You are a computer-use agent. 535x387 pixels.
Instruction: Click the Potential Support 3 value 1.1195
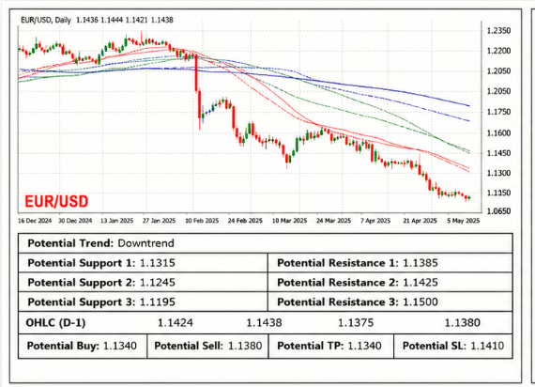pyautogui.click(x=158, y=302)
